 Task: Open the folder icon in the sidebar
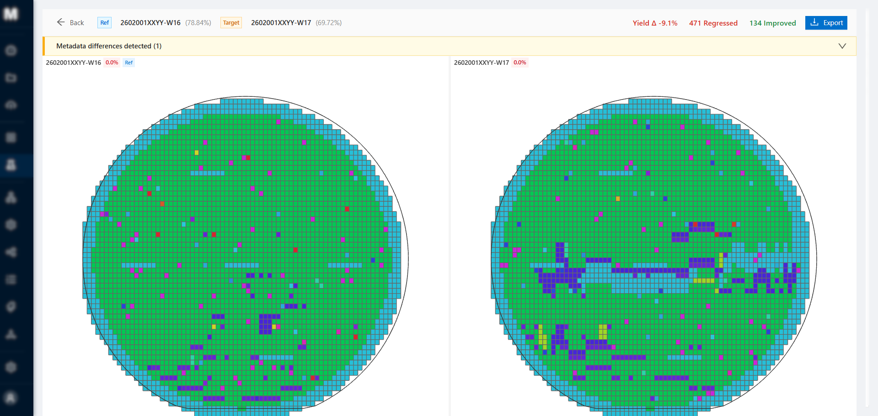point(11,78)
